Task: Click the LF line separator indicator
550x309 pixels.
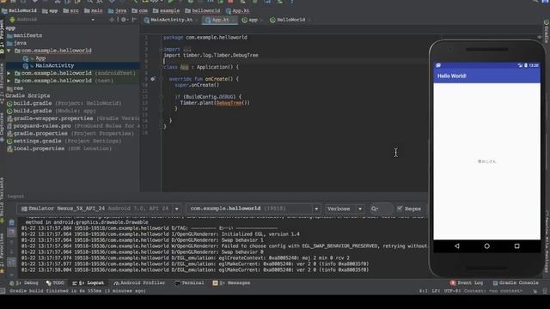Action: point(436,291)
